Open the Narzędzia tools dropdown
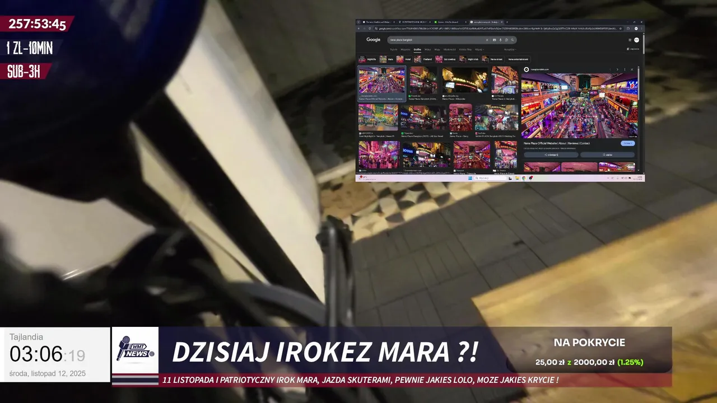717x403 pixels. (x=509, y=49)
